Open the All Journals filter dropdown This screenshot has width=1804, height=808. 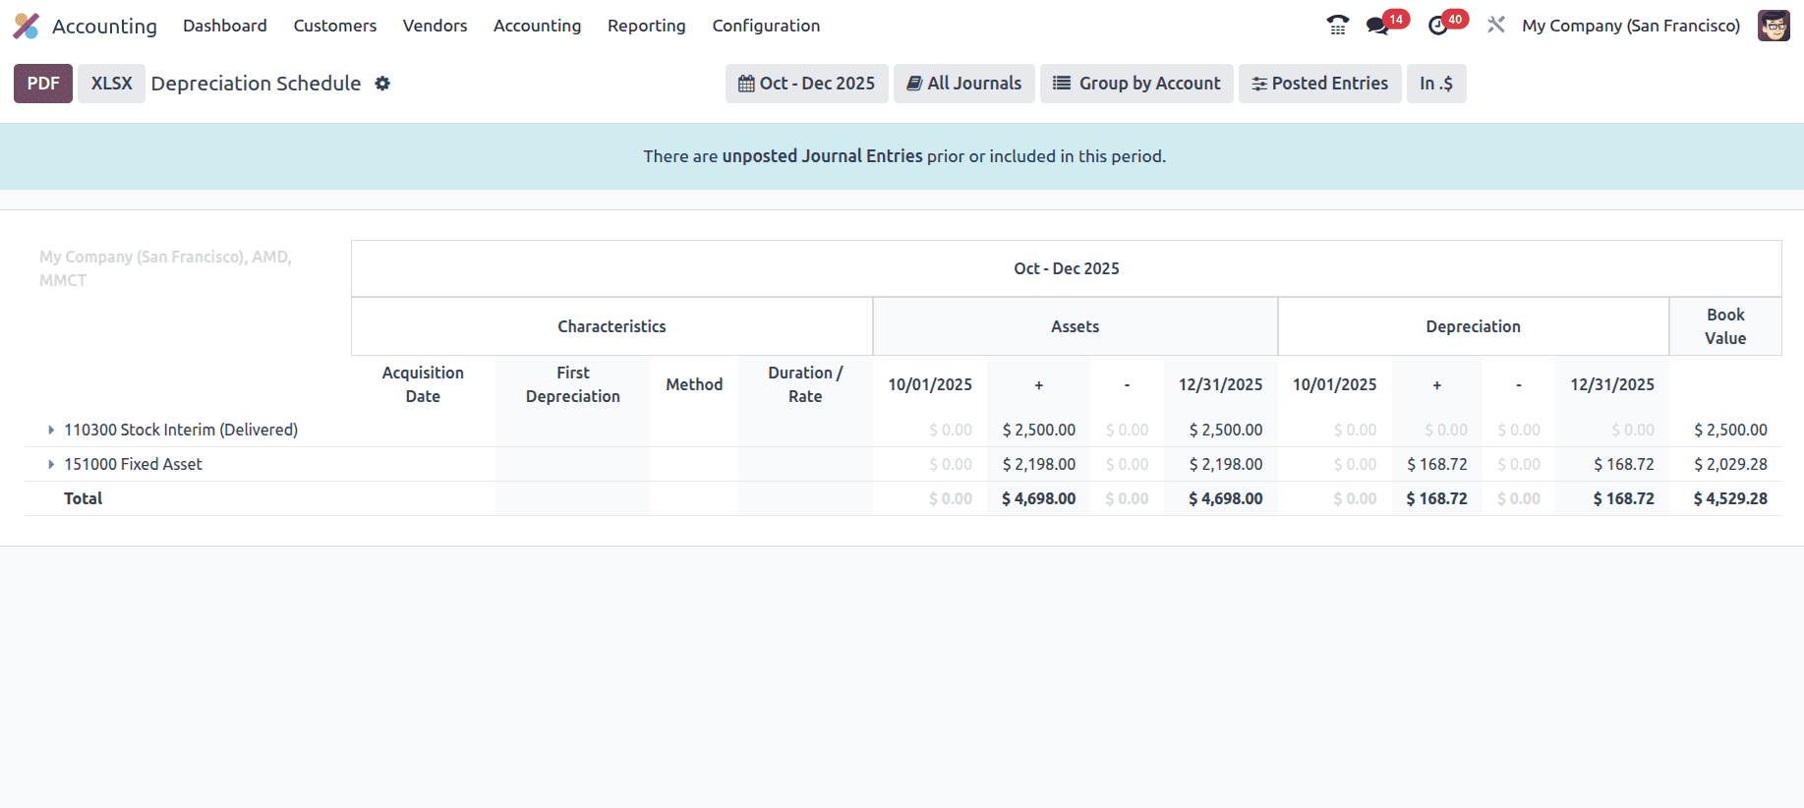point(964,84)
